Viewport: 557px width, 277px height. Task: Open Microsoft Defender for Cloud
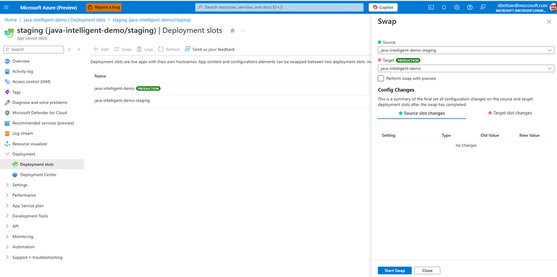click(40, 113)
